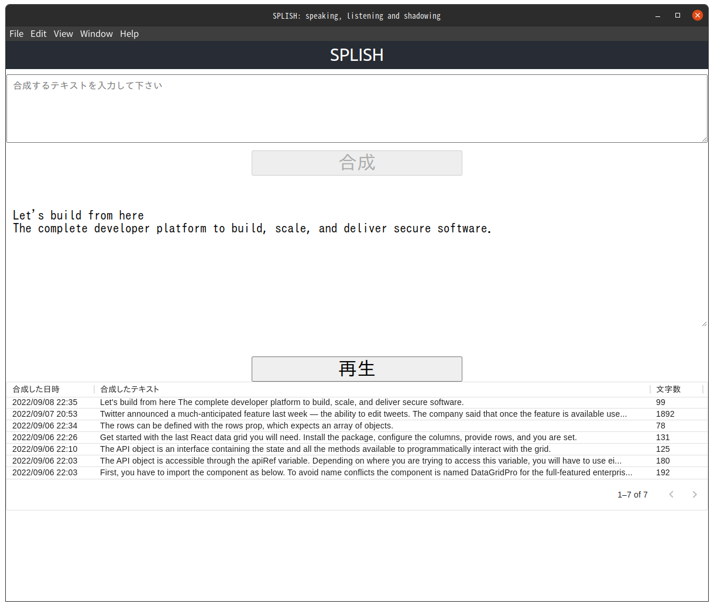
Task: Click the character count 78 cell
Action: (661, 426)
